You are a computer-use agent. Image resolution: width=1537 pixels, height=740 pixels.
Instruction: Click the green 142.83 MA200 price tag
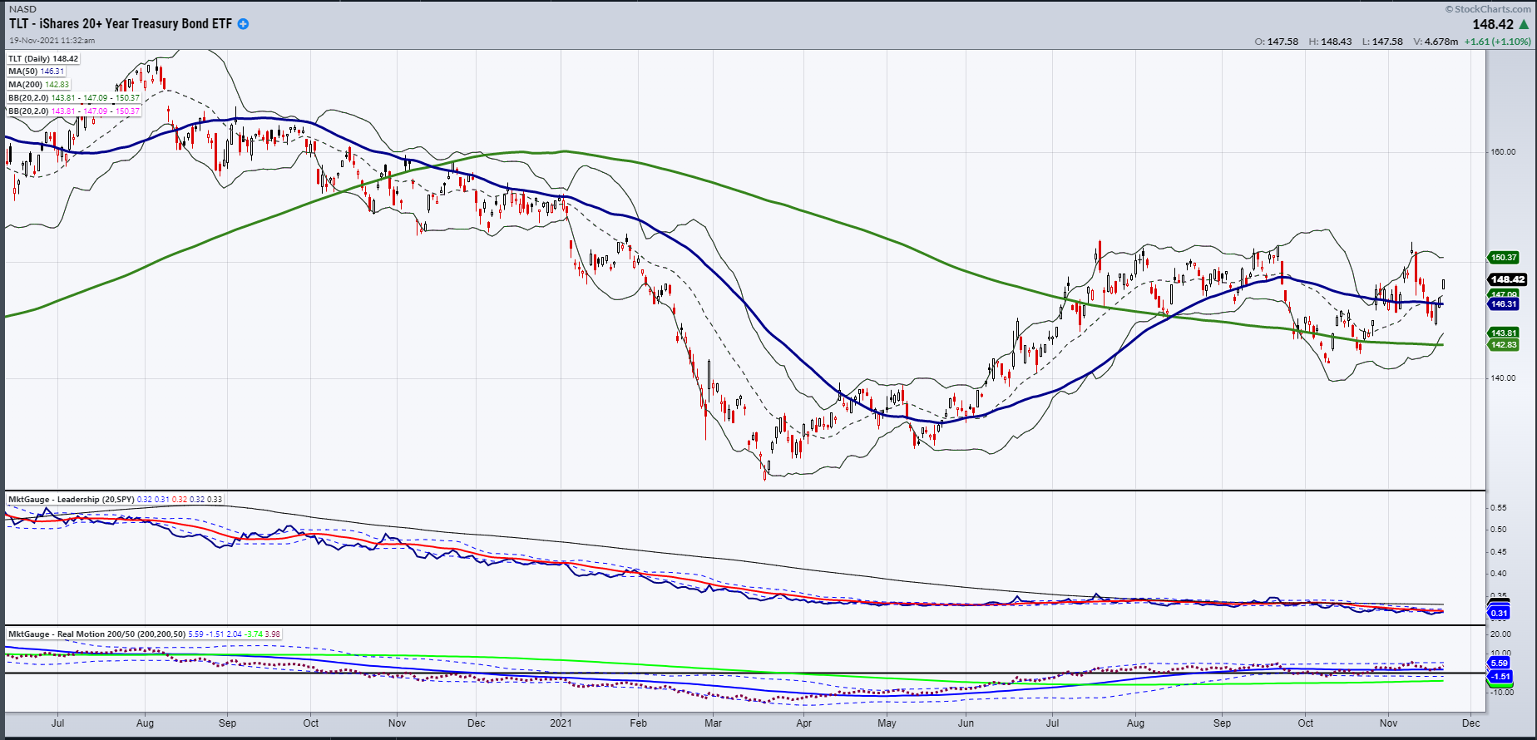tap(1504, 345)
